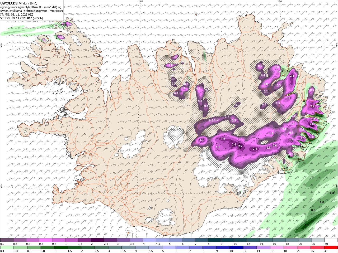Pick the 0.3 swatch in the lower rain scale

(20, 247)
